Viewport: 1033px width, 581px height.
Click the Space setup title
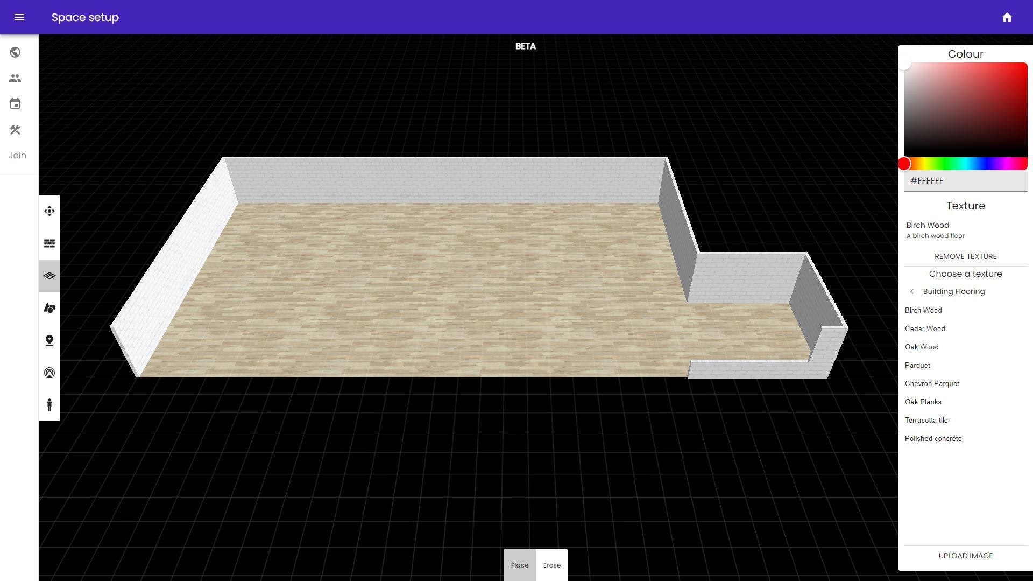tap(85, 17)
